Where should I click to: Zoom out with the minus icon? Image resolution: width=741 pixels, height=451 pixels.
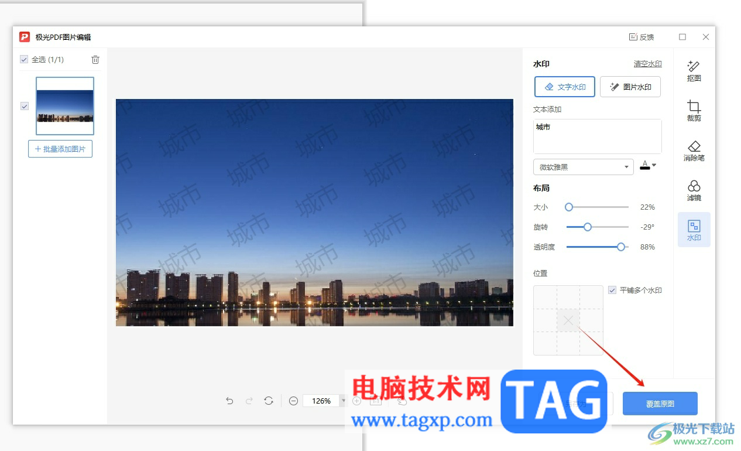(294, 401)
